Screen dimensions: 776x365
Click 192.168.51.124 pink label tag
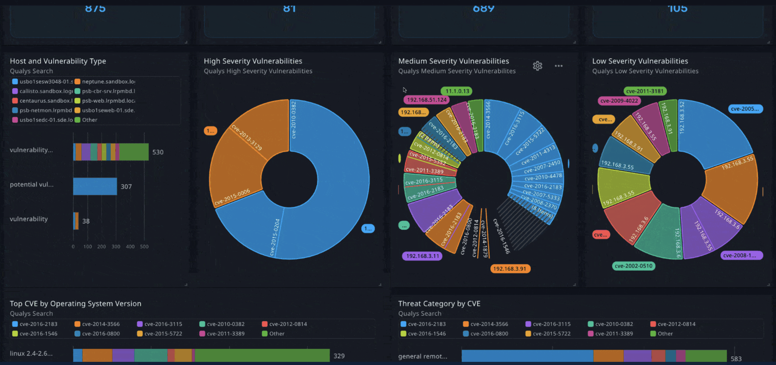click(x=426, y=100)
